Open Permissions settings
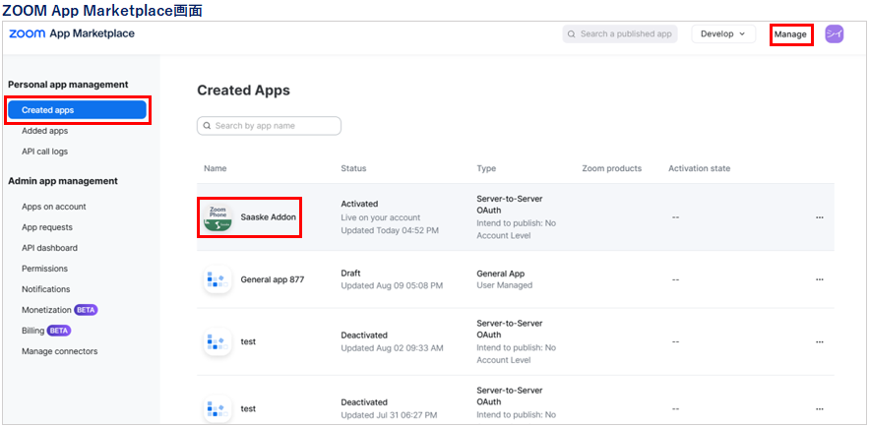869x427 pixels. [x=45, y=269]
